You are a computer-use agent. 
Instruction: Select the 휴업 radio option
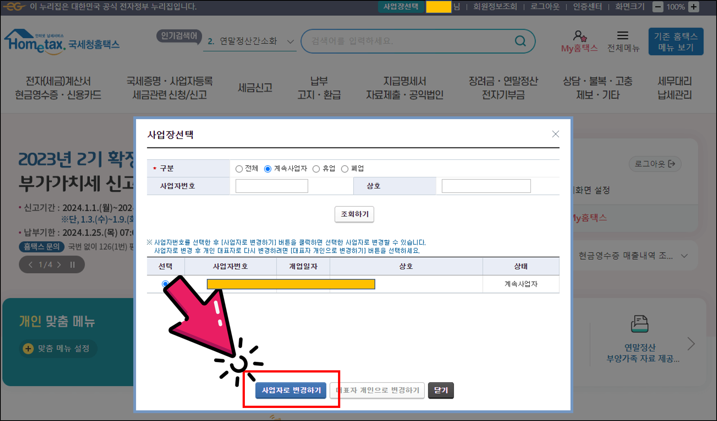point(316,169)
